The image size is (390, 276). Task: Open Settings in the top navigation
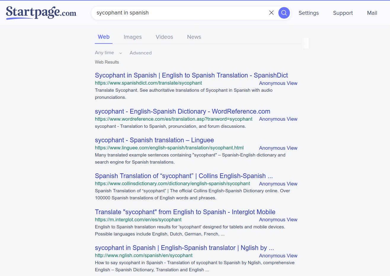pyautogui.click(x=309, y=13)
